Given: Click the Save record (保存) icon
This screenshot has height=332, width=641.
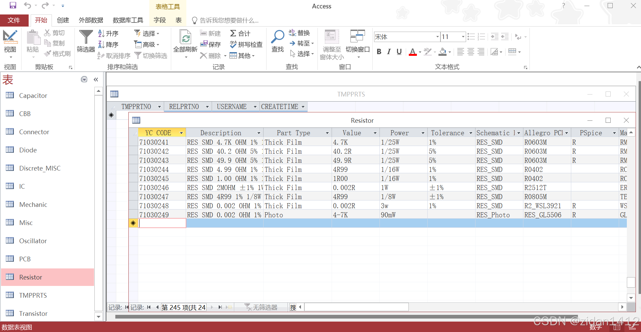Looking at the screenshot, I should [x=204, y=44].
